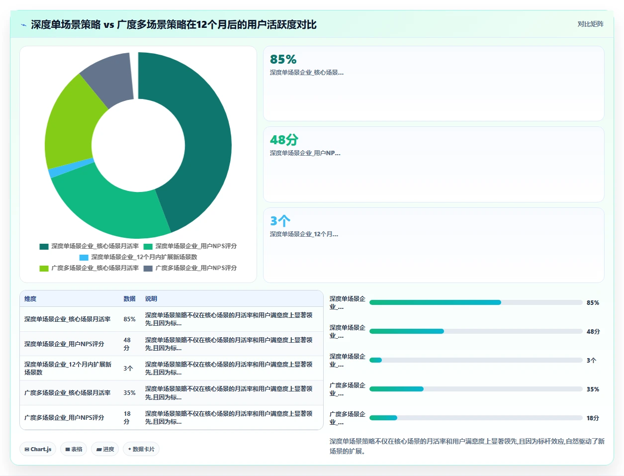Click the 对比矩阵 label in the header

pos(590,24)
